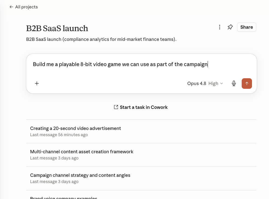Image resolution: width=269 pixels, height=199 pixels.
Task: Activate the microphone voice input
Action: [234, 83]
